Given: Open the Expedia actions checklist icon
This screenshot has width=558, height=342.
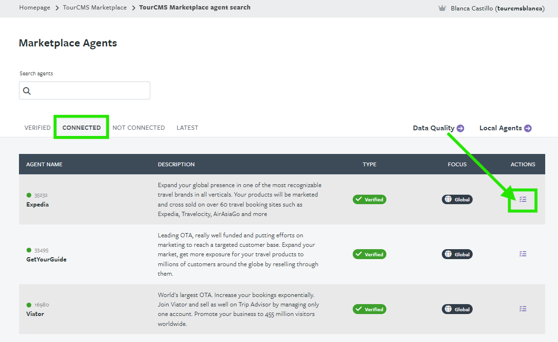Looking at the screenshot, I should pos(522,199).
